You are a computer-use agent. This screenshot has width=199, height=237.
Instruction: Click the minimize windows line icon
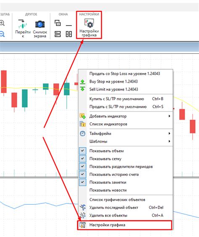click(69, 25)
